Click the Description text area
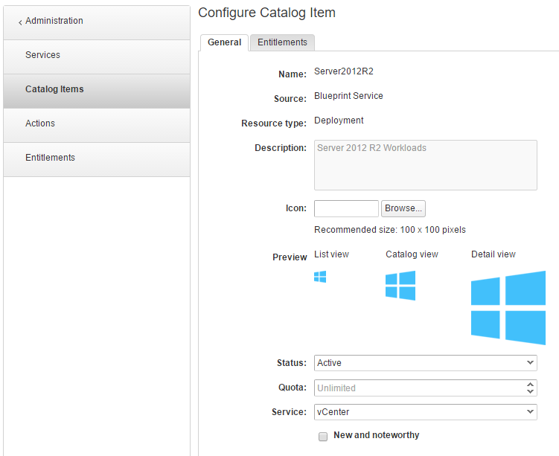 click(x=425, y=165)
